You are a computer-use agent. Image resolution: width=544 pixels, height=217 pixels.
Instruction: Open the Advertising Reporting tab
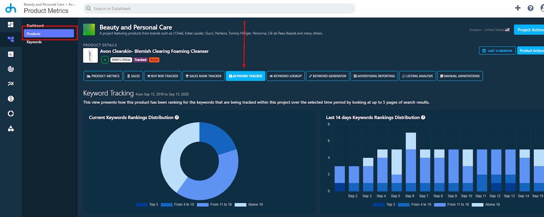[374, 76]
